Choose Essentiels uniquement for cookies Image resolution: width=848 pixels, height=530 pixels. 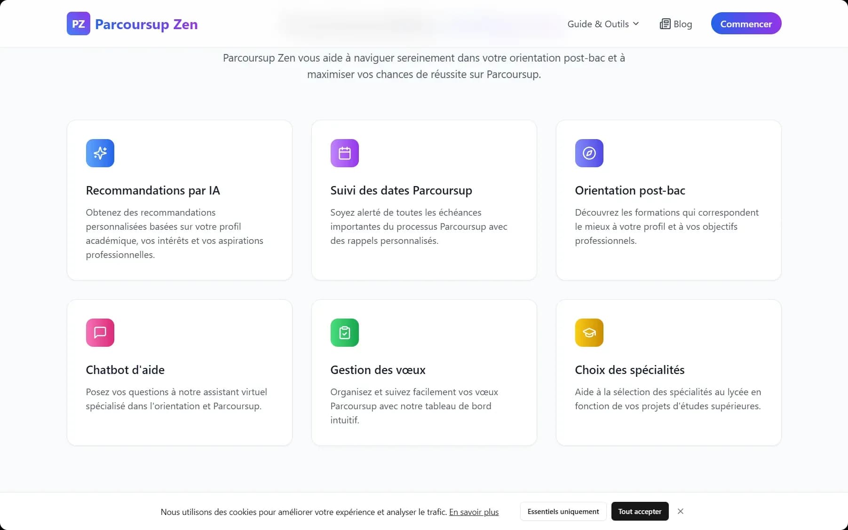pyautogui.click(x=563, y=511)
